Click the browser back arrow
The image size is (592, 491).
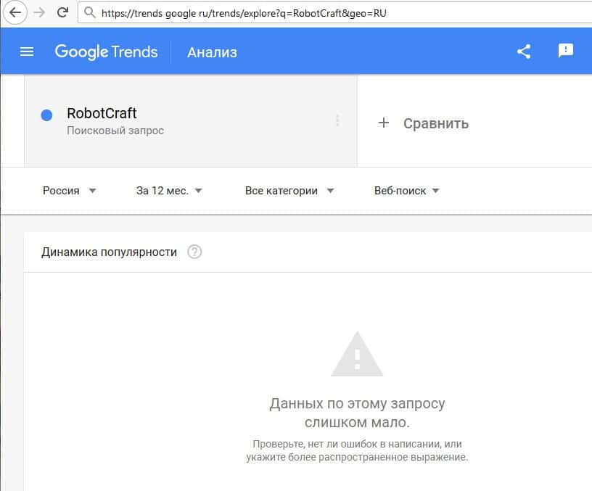pyautogui.click(x=15, y=12)
